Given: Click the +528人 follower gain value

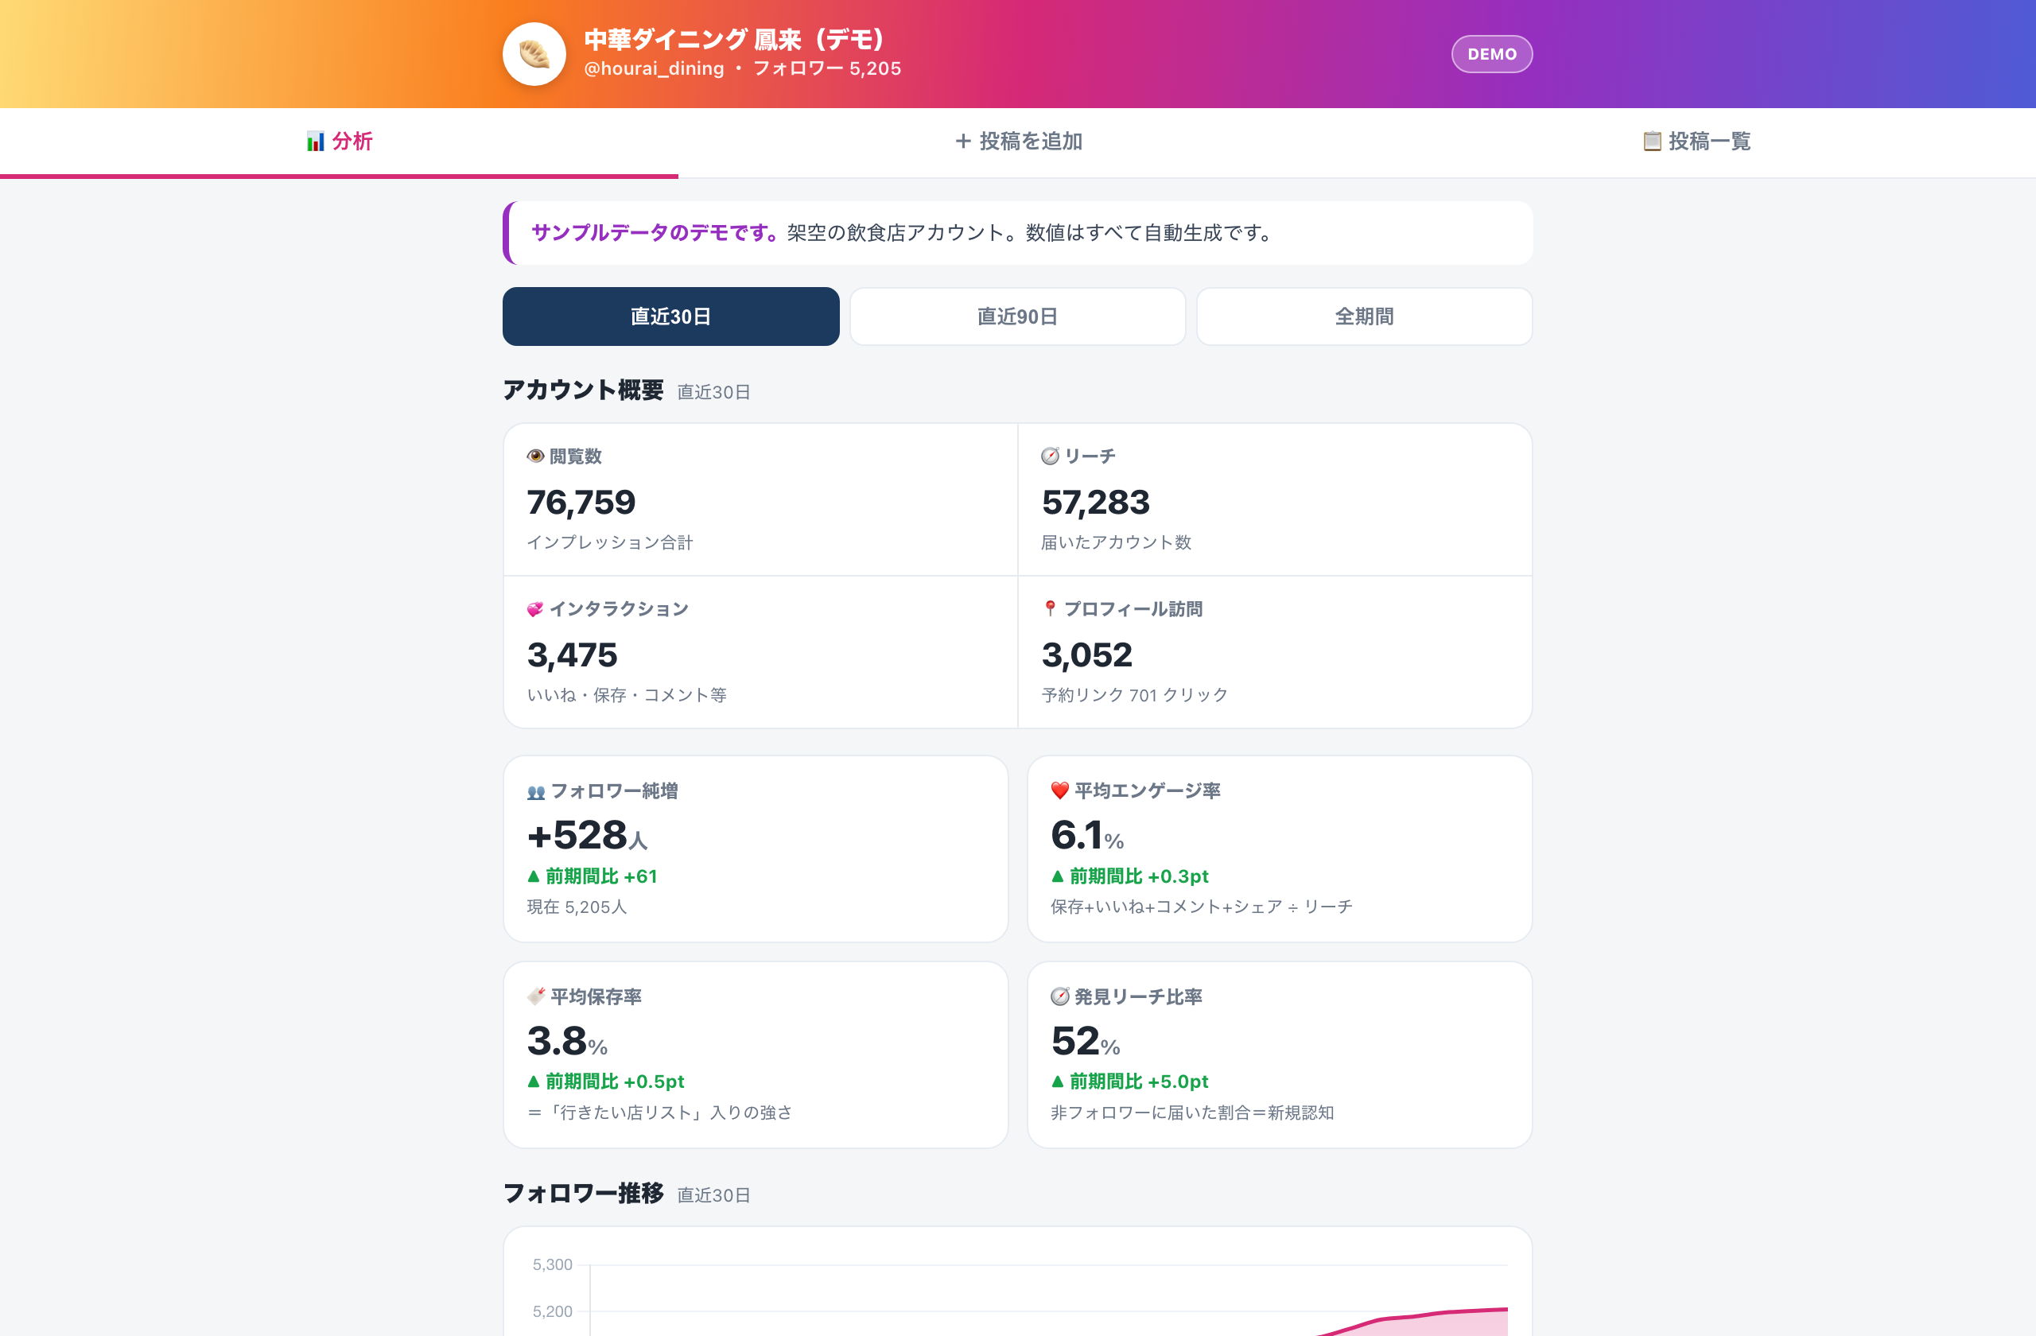Looking at the screenshot, I should pyautogui.click(x=588, y=836).
